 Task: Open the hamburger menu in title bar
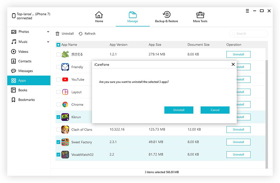point(247,11)
